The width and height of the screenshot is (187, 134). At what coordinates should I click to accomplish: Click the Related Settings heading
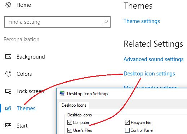click(x=153, y=44)
